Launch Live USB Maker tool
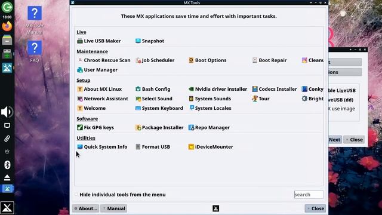This screenshot has width=382, height=215. (x=99, y=41)
